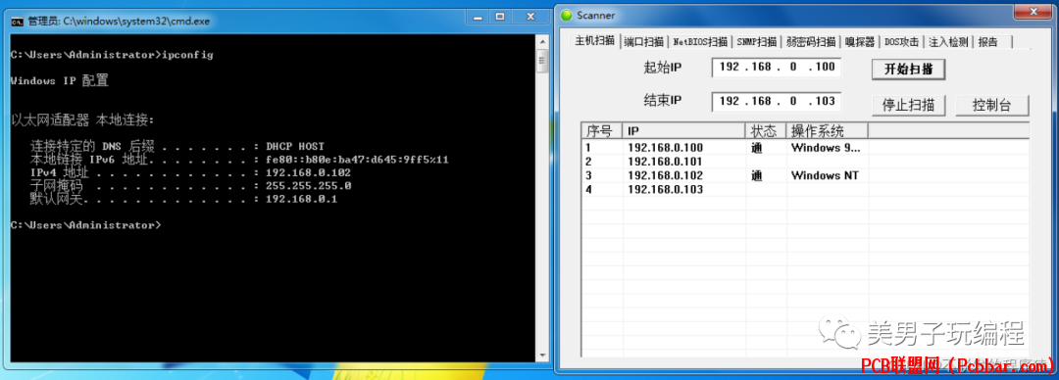Open the 控制台 button
The width and height of the screenshot is (1059, 380).
(x=991, y=106)
